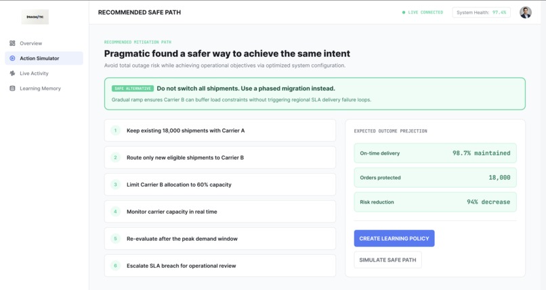The height and width of the screenshot is (290, 546).
Task: Click step number 6 circle
Action: (116, 266)
